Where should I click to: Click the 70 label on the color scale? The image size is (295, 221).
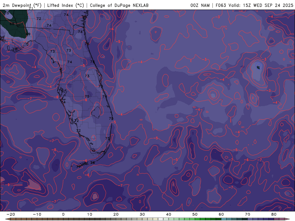click(x=247, y=214)
